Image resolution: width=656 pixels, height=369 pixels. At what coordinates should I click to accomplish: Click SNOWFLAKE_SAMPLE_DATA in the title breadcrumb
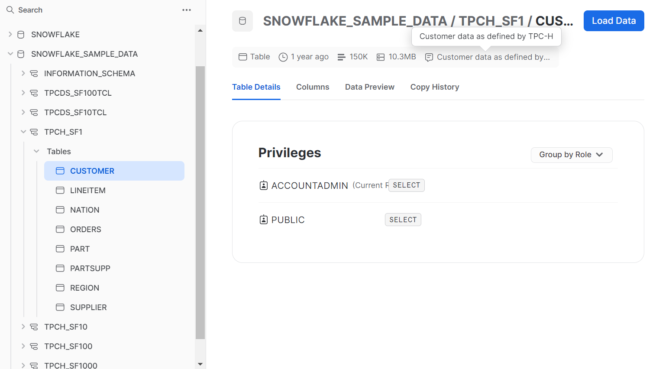click(x=355, y=21)
